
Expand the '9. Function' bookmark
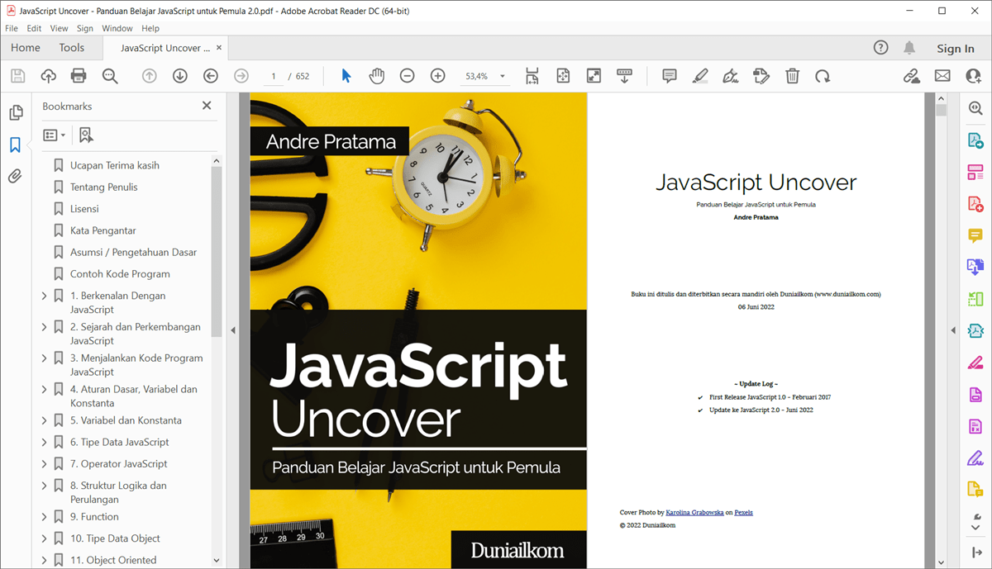click(x=45, y=517)
